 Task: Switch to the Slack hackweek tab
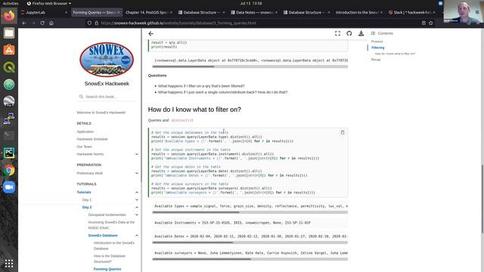[x=411, y=12]
